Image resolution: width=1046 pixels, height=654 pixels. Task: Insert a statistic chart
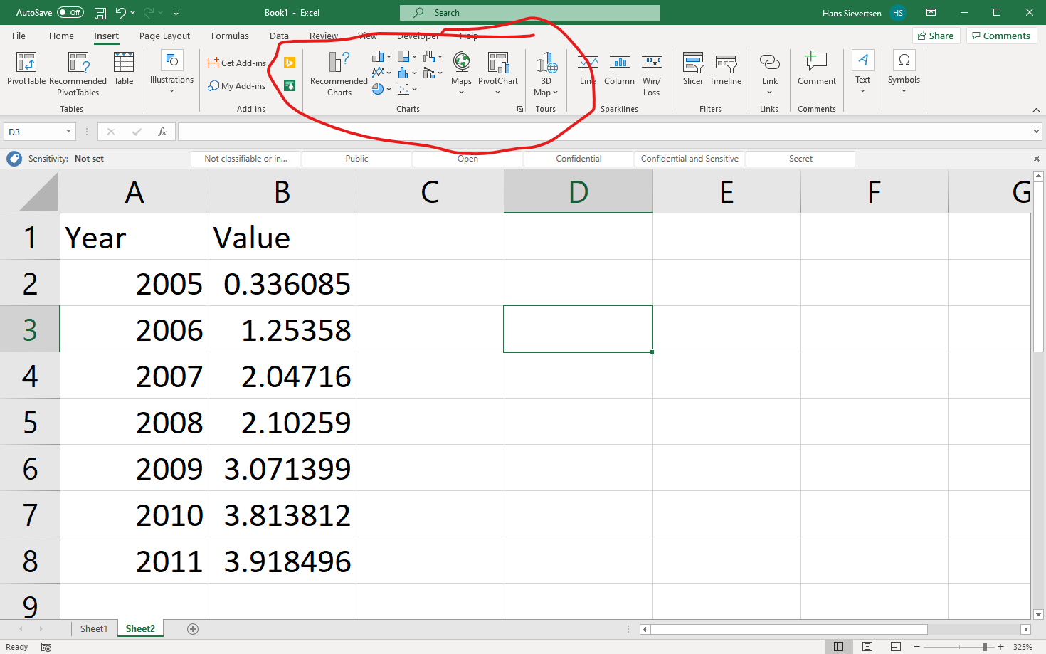tap(407, 72)
